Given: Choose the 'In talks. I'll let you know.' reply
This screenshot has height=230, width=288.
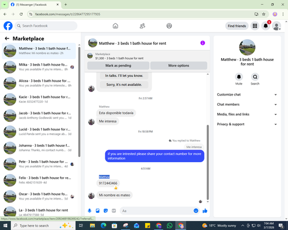Looking at the screenshot, I should (124, 76).
